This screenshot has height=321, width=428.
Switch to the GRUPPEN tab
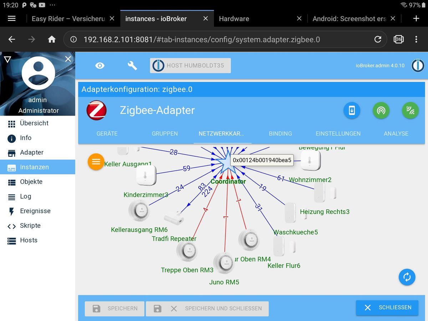[165, 134]
